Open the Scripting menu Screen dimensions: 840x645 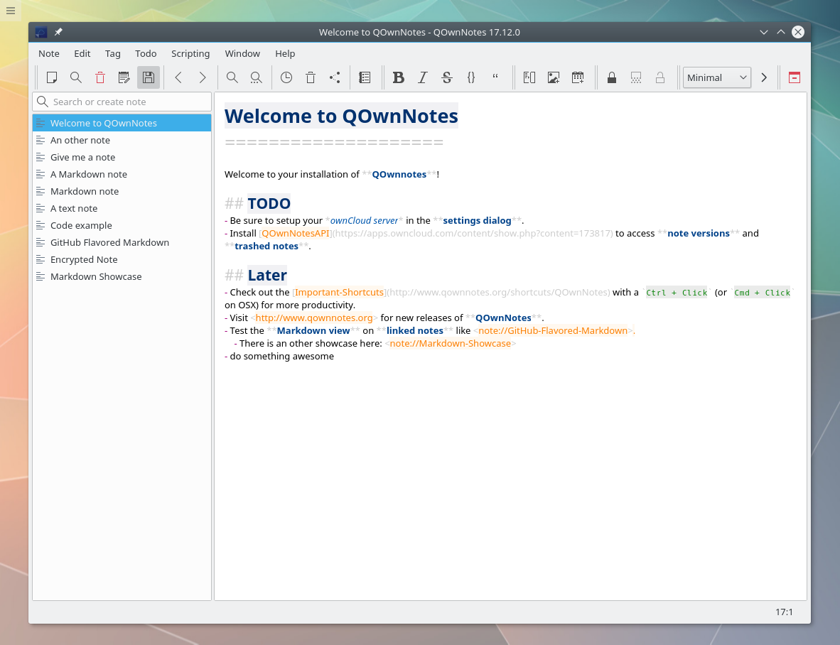tap(190, 53)
